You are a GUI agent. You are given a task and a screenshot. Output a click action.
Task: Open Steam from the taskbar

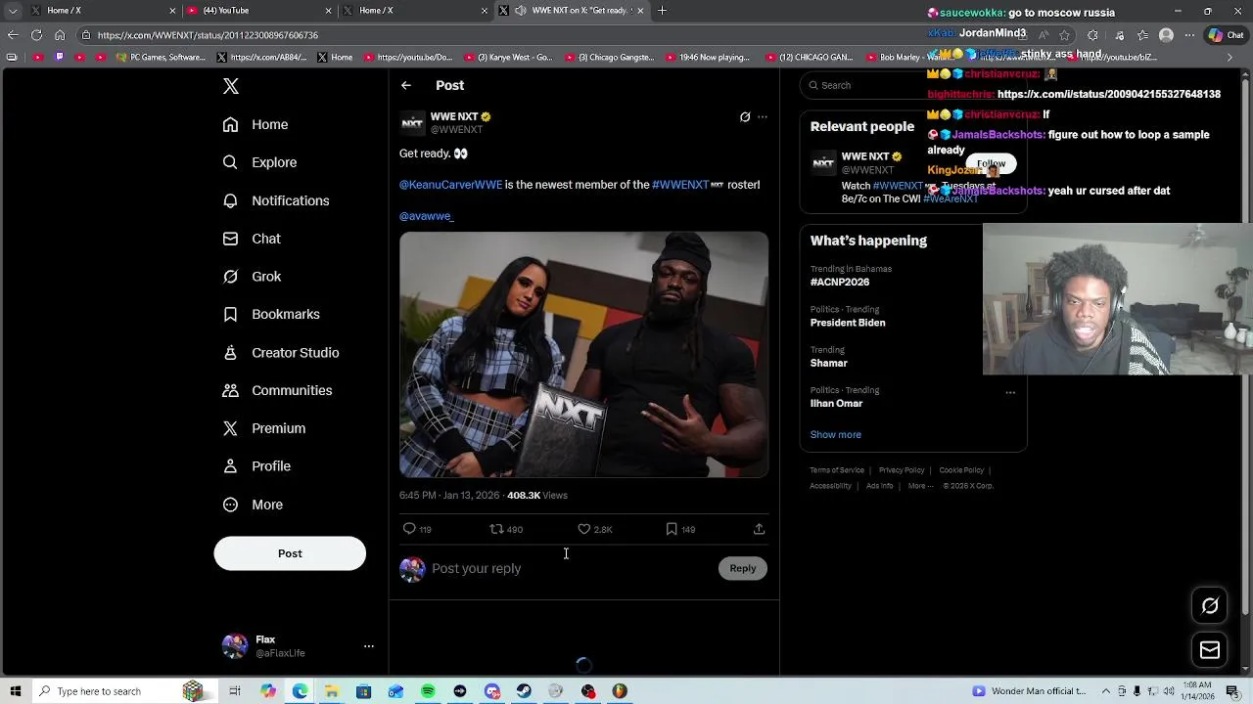[x=524, y=691]
